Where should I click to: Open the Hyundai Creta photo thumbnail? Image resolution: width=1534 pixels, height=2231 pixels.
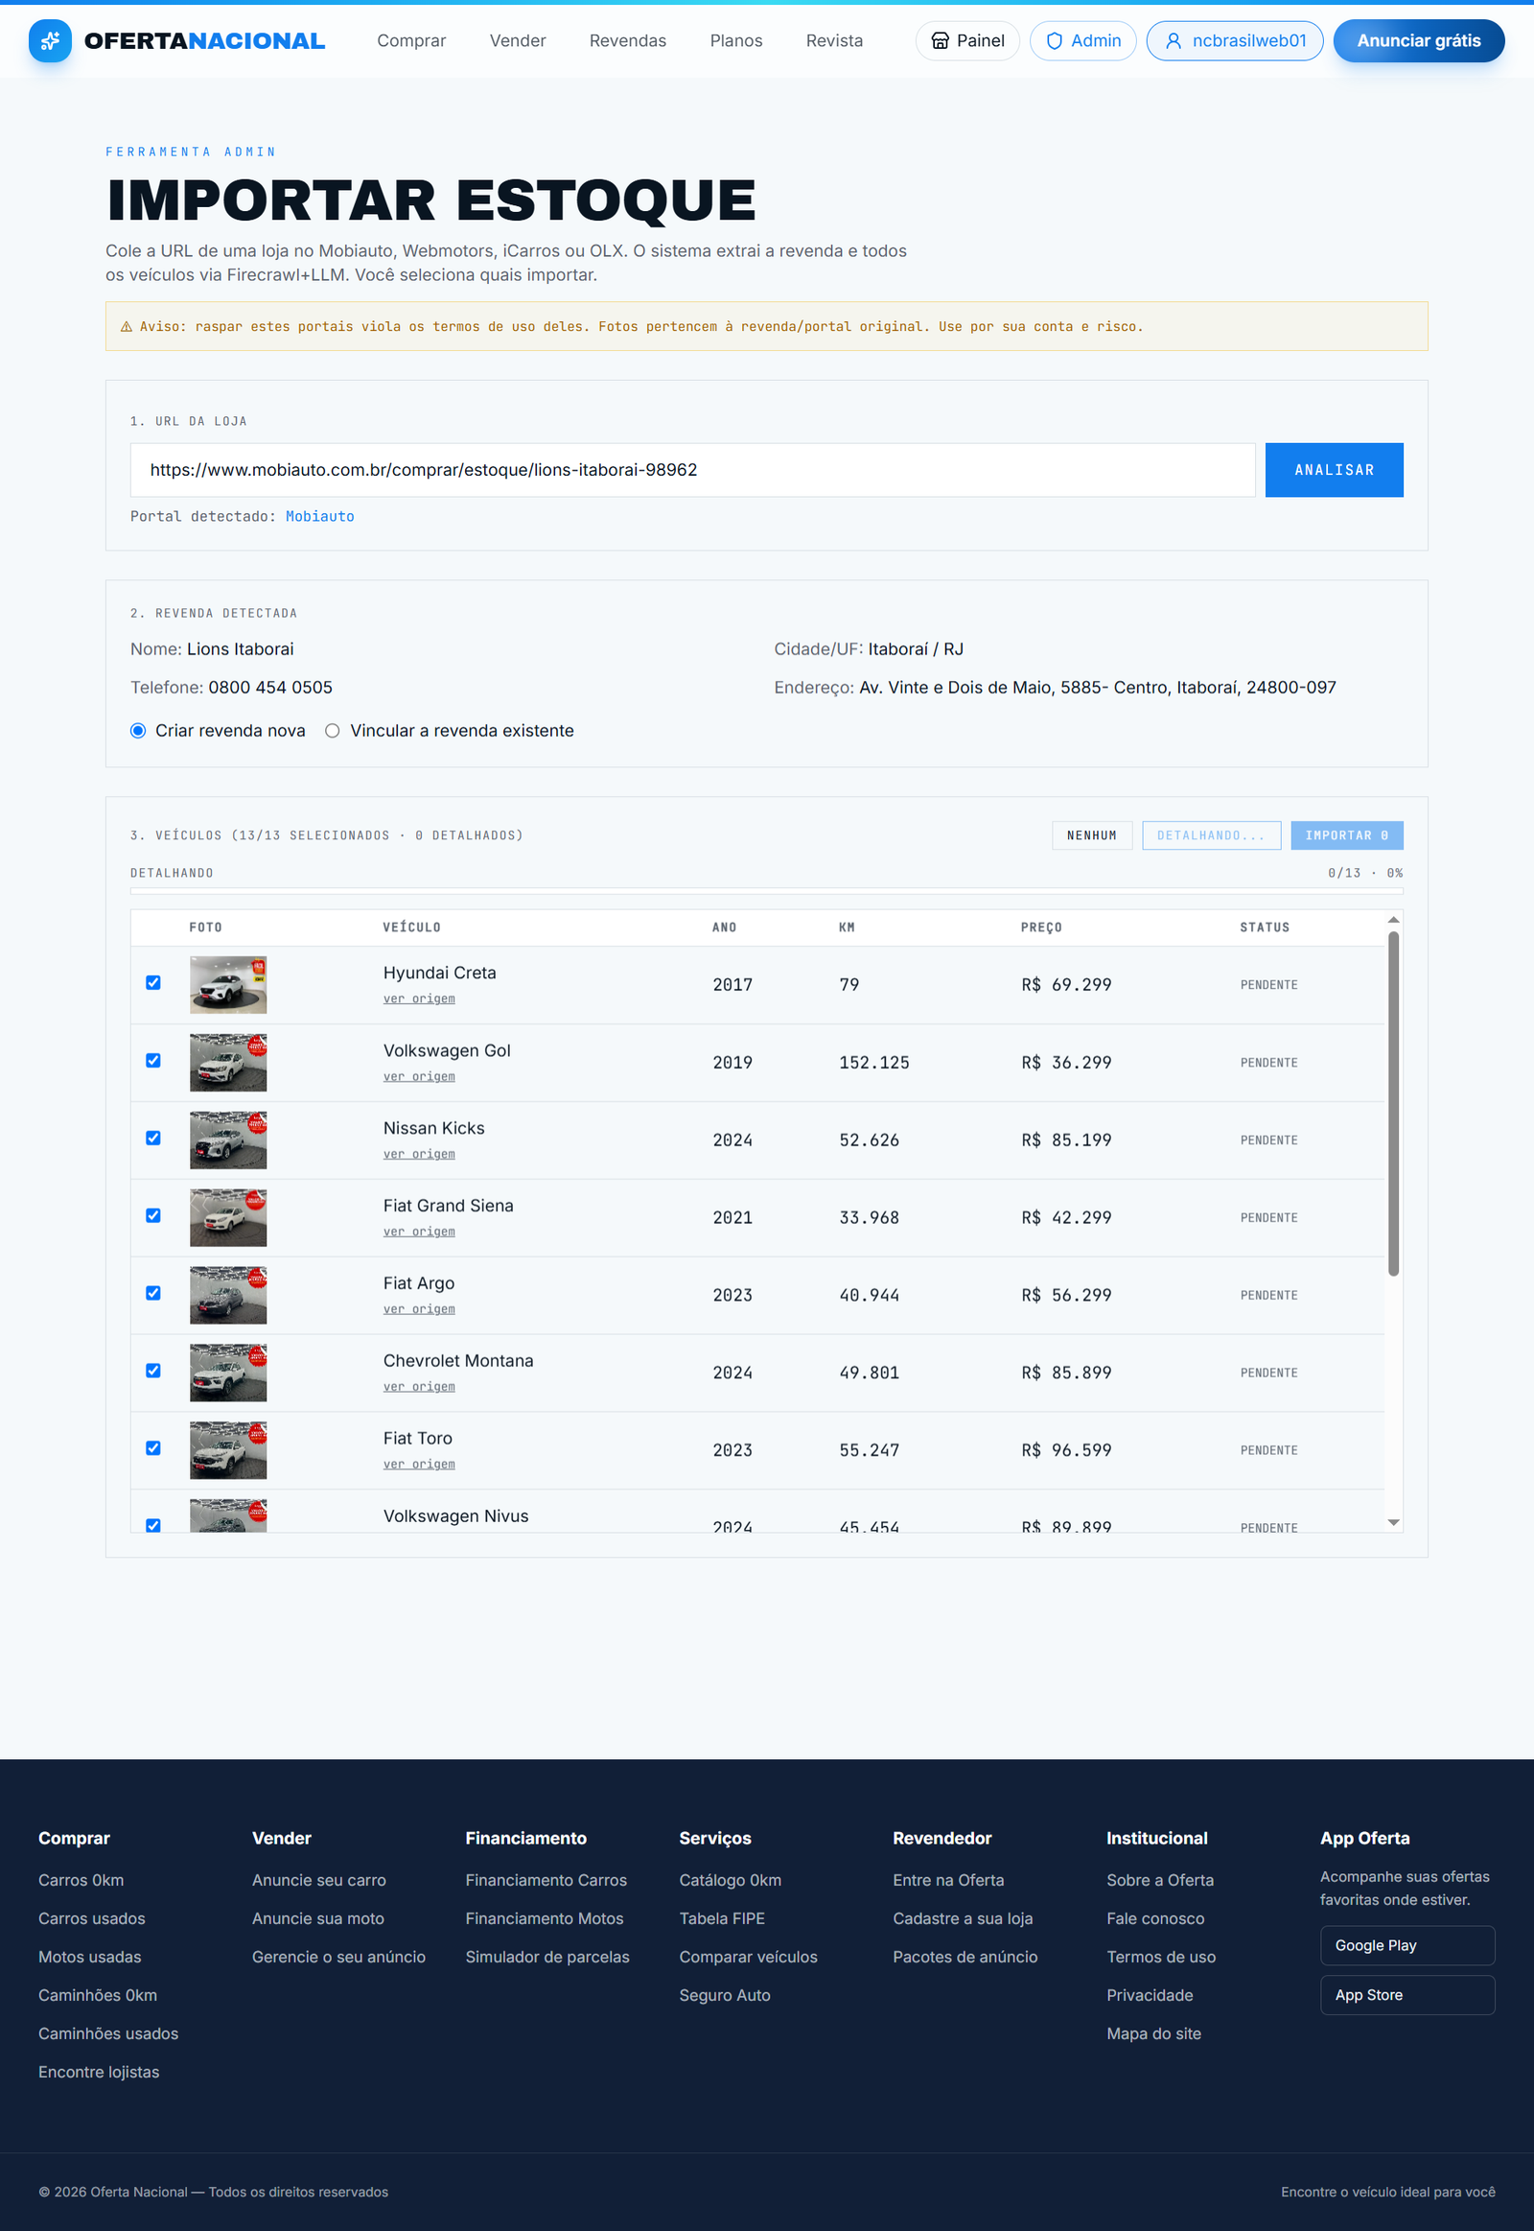[229, 985]
